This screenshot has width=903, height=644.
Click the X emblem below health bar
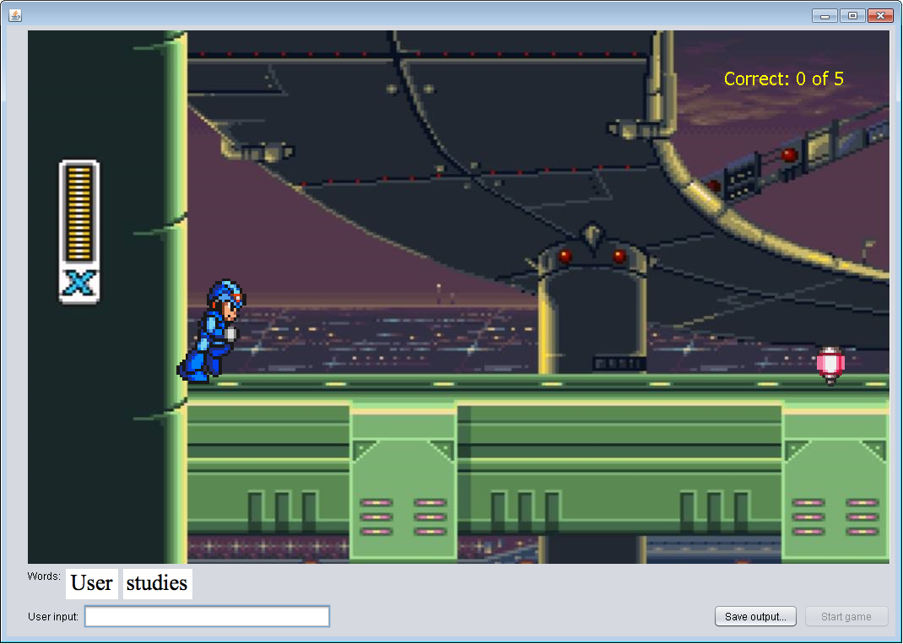78,284
